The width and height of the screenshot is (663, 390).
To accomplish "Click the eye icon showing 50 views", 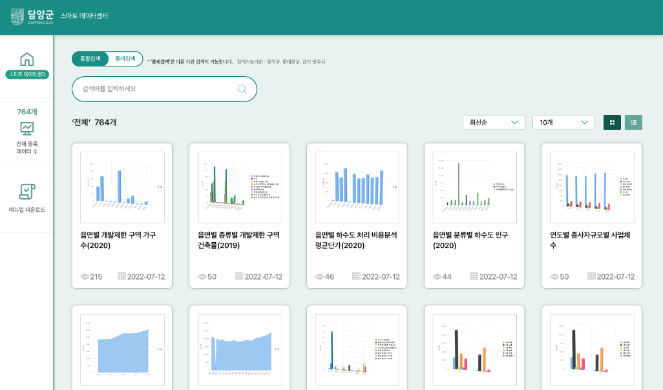I will tap(202, 276).
